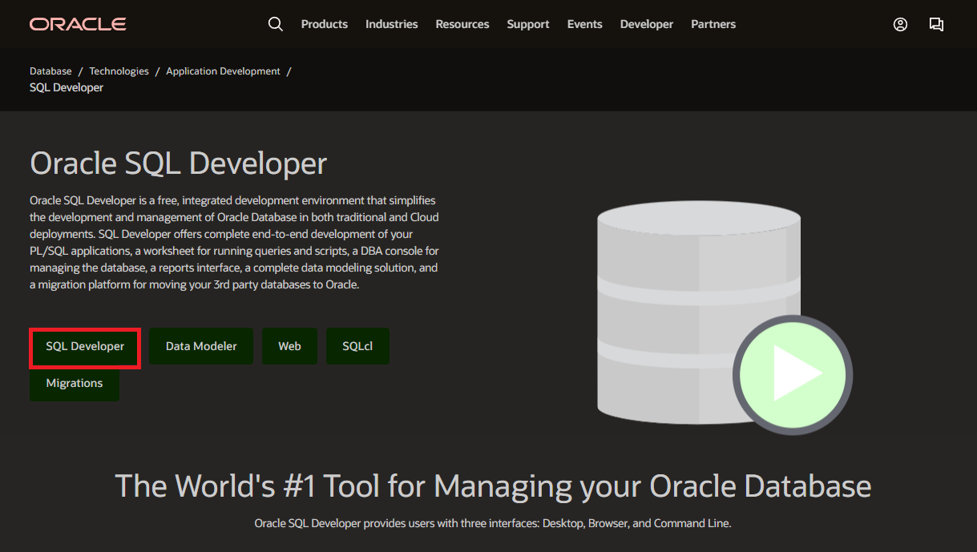This screenshot has width=977, height=552.
Task: Go to Technologies breadcrumb
Action: coord(119,71)
